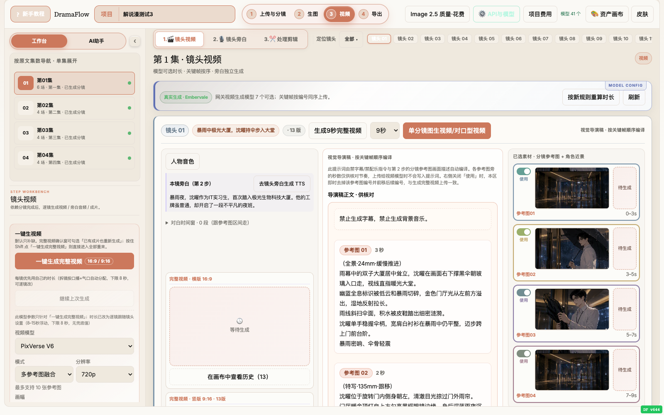Toggle 使用 switch for 参考图03
This screenshot has width=664, height=415.
[x=524, y=293]
